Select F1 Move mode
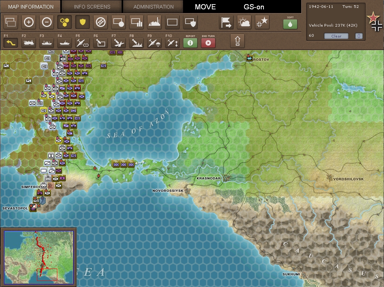The height and width of the screenshot is (287, 384). [10, 43]
